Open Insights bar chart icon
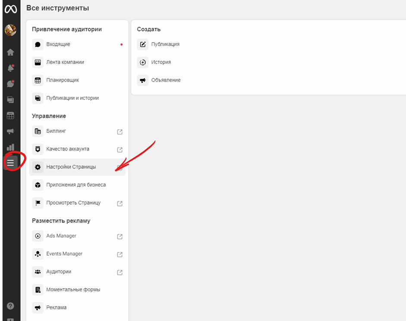The height and width of the screenshot is (321, 406). [10, 147]
